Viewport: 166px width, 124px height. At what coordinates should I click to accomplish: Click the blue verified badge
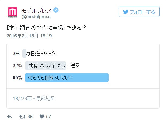[x=56, y=10]
